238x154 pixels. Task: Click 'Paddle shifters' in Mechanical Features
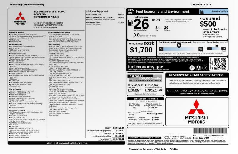(x=15, y=41)
